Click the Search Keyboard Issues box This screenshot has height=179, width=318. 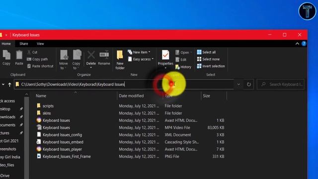(x=281, y=84)
